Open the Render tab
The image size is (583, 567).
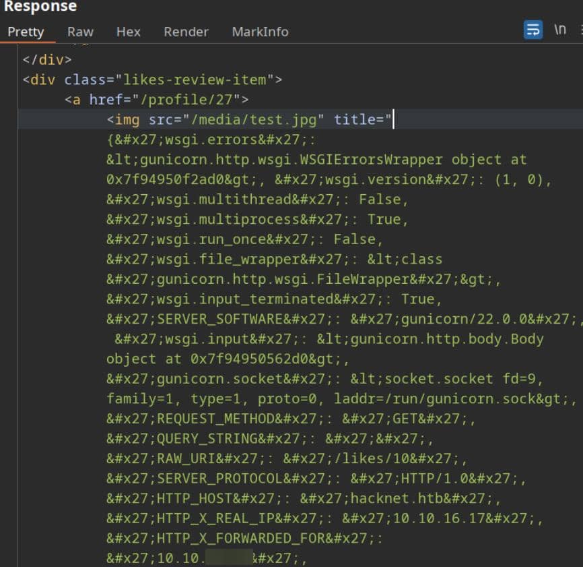pos(186,32)
